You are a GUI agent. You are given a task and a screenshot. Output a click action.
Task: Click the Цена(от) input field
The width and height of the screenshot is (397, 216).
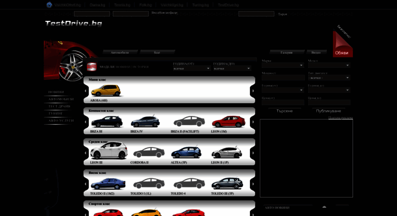click(x=283, y=103)
